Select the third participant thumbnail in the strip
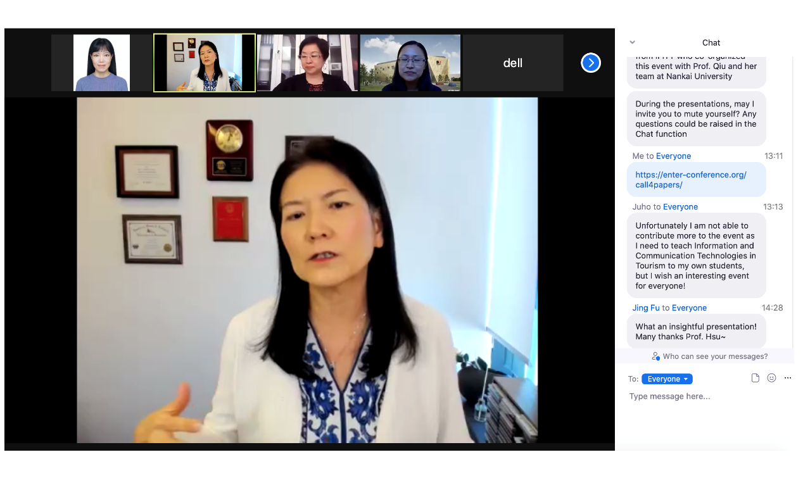This screenshot has height=502, width=803. [x=307, y=63]
